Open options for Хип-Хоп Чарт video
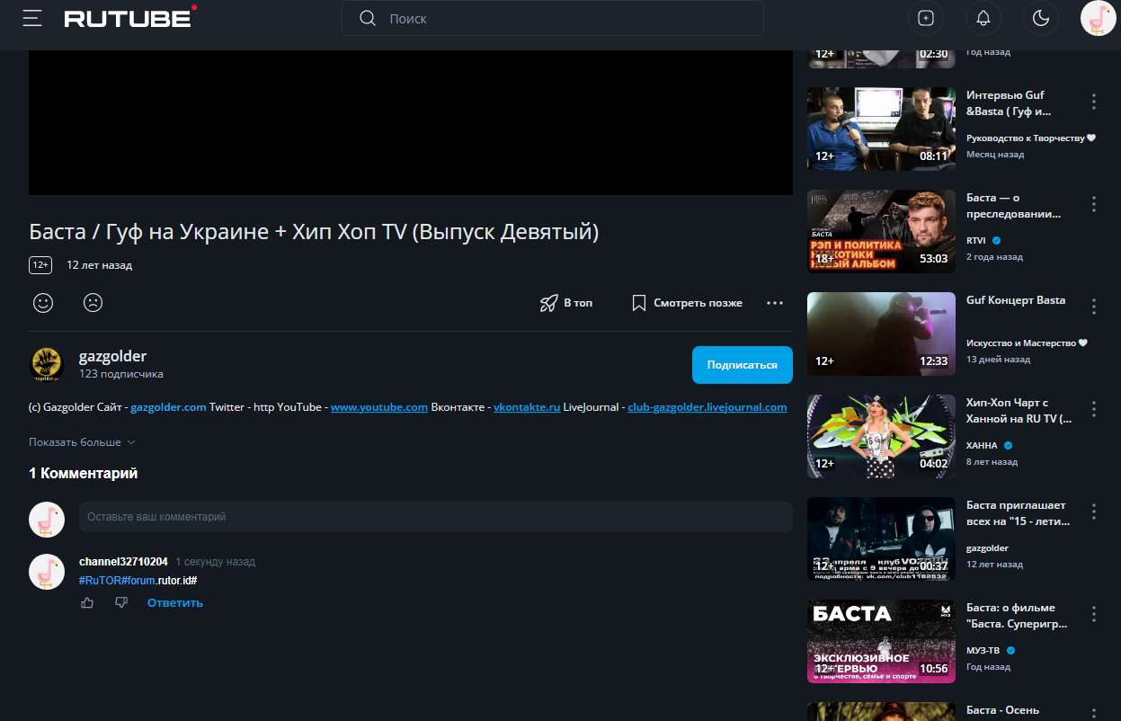The width and height of the screenshot is (1121, 721). [1094, 409]
